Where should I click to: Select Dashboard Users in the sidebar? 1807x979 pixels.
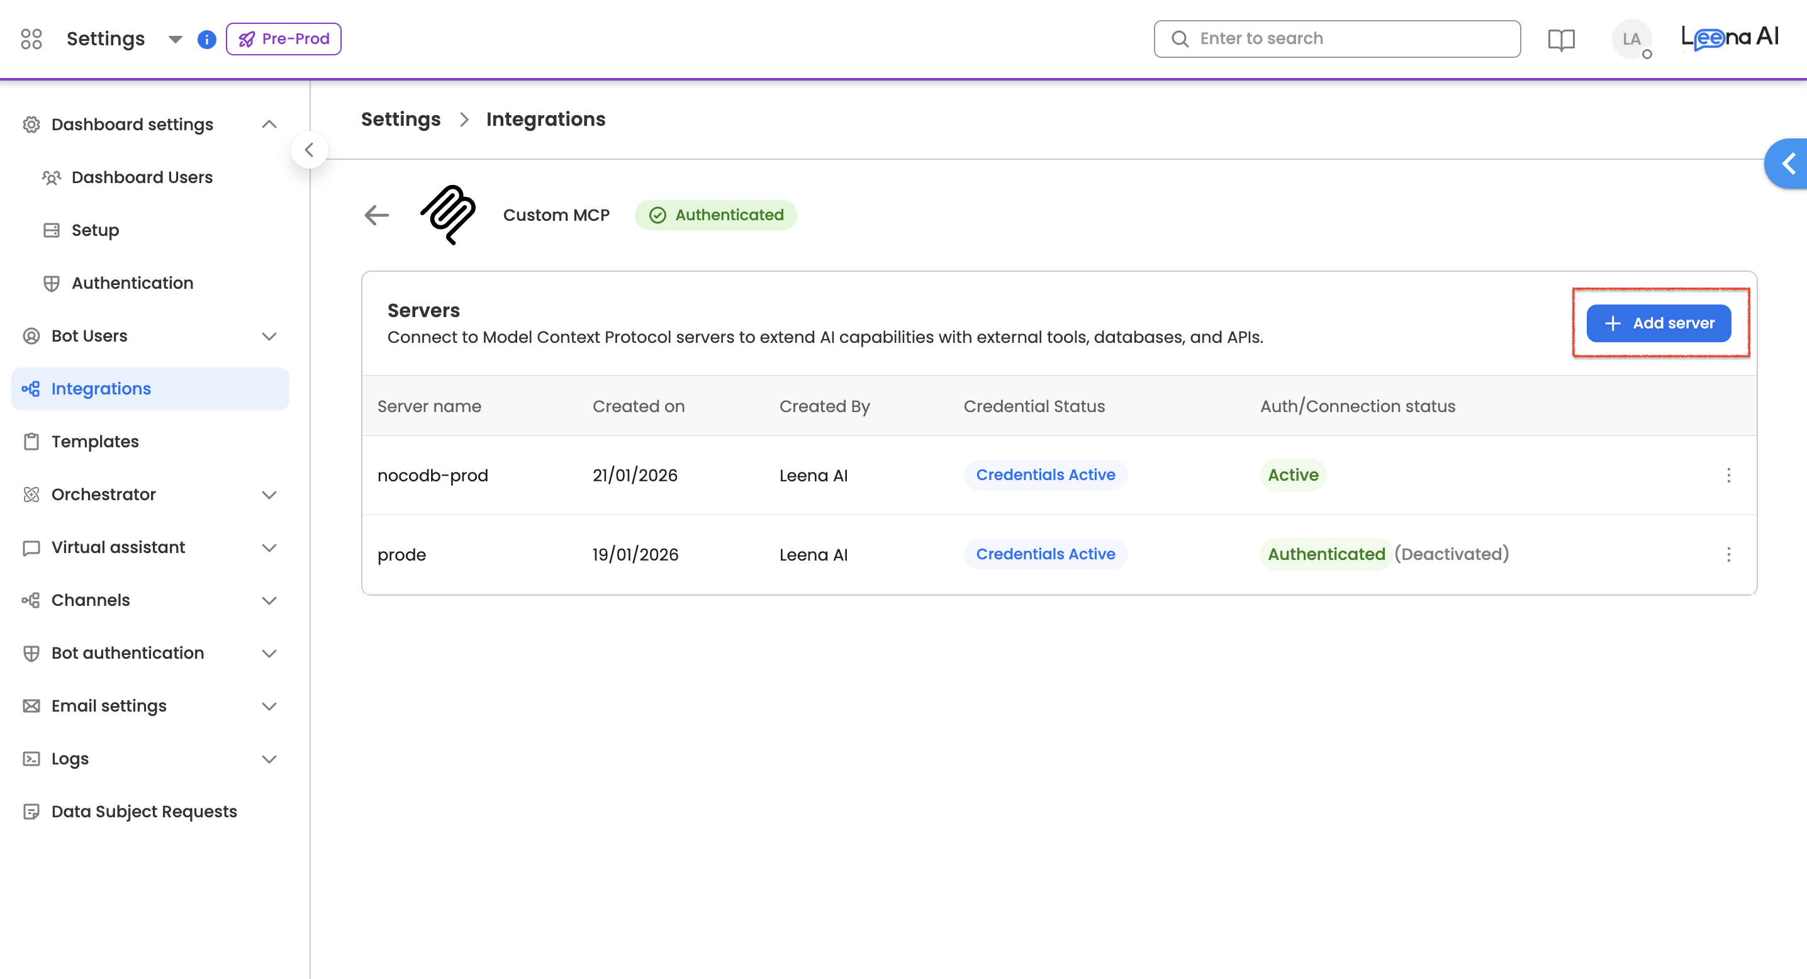142,177
